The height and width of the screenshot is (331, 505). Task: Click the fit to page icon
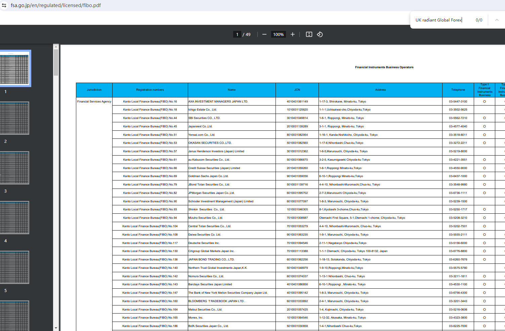[309, 34]
